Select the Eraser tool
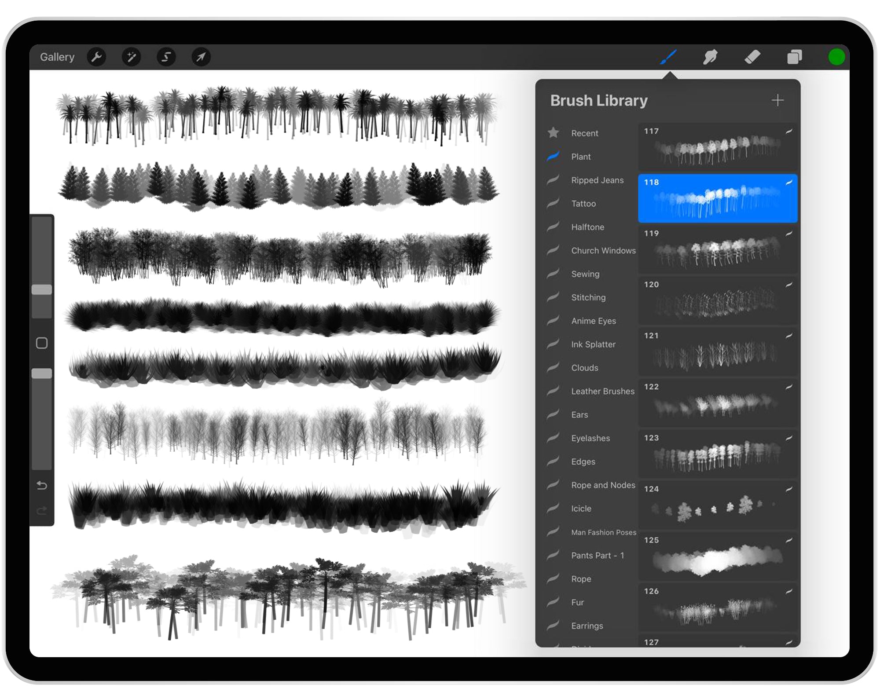This screenshot has height=699, width=880. pos(752,56)
